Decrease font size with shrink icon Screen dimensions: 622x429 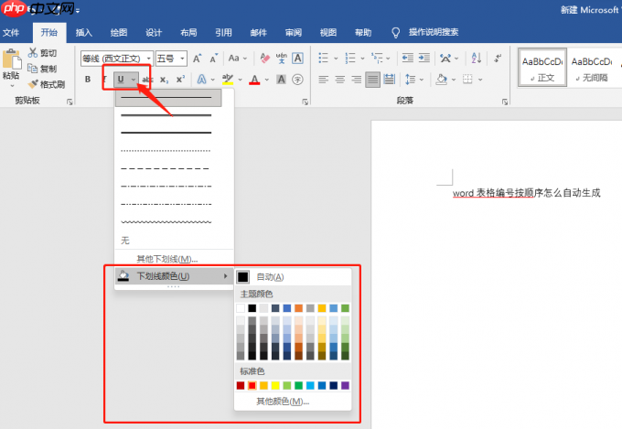pyautogui.click(x=214, y=59)
